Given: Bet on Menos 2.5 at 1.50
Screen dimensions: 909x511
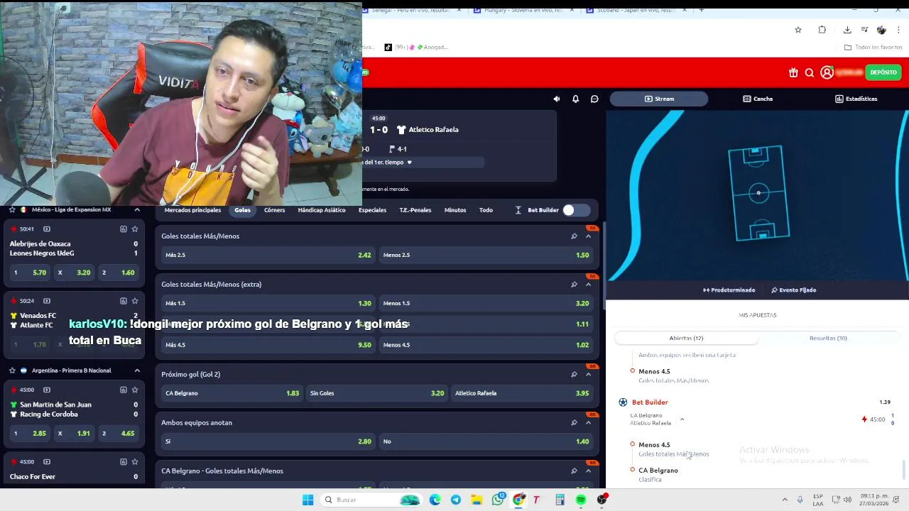Looking at the screenshot, I should click(x=486, y=255).
